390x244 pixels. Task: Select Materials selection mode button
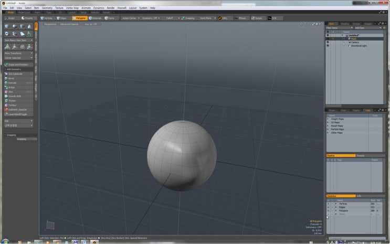click(95, 18)
